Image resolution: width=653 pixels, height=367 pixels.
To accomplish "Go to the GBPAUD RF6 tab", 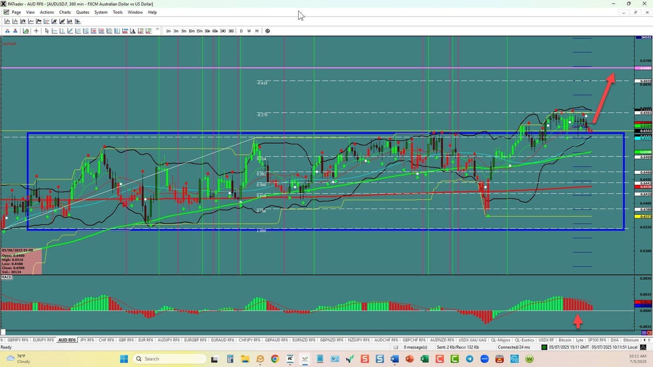I will click(276, 340).
